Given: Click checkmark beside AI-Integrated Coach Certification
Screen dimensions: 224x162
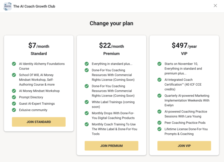Looking at the screenshot, I should pyautogui.click(x=160, y=80).
